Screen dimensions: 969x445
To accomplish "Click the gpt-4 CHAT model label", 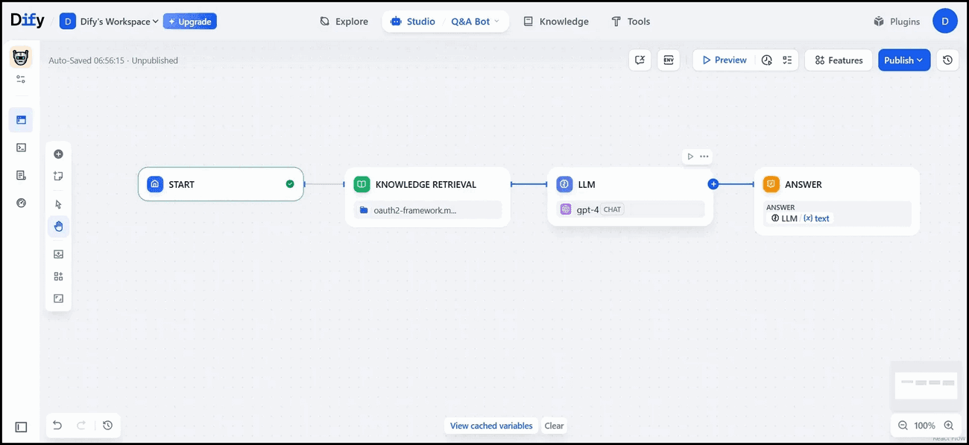I will point(630,209).
